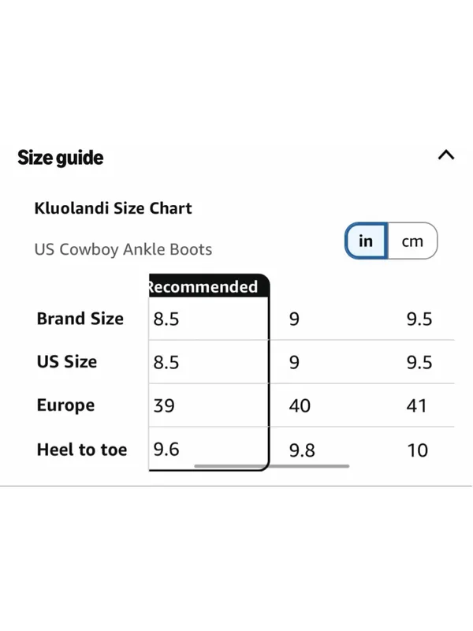Switch units to cm
The height and width of the screenshot is (631, 473).
(412, 241)
